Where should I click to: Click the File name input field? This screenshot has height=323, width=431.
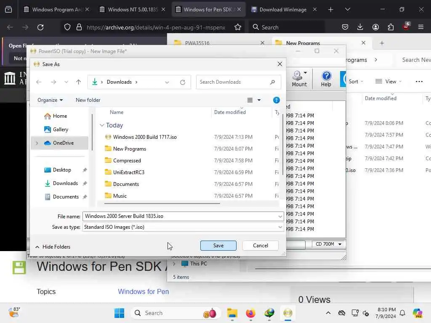(180, 216)
